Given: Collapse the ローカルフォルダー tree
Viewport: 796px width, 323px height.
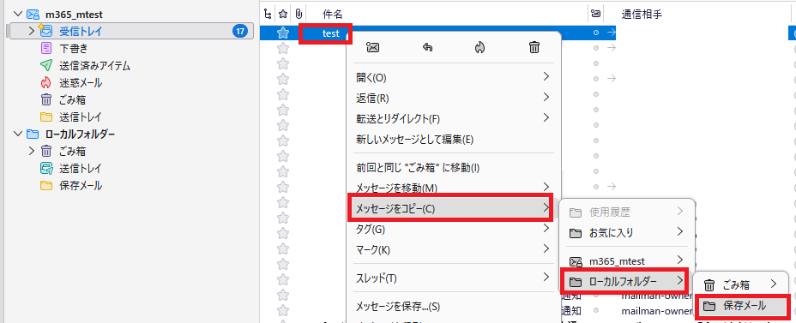Looking at the screenshot, I should (x=18, y=134).
